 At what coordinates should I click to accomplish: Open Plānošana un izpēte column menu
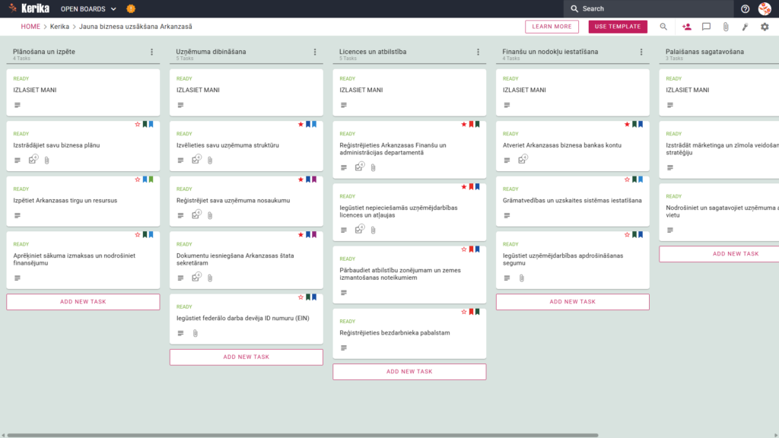152,52
